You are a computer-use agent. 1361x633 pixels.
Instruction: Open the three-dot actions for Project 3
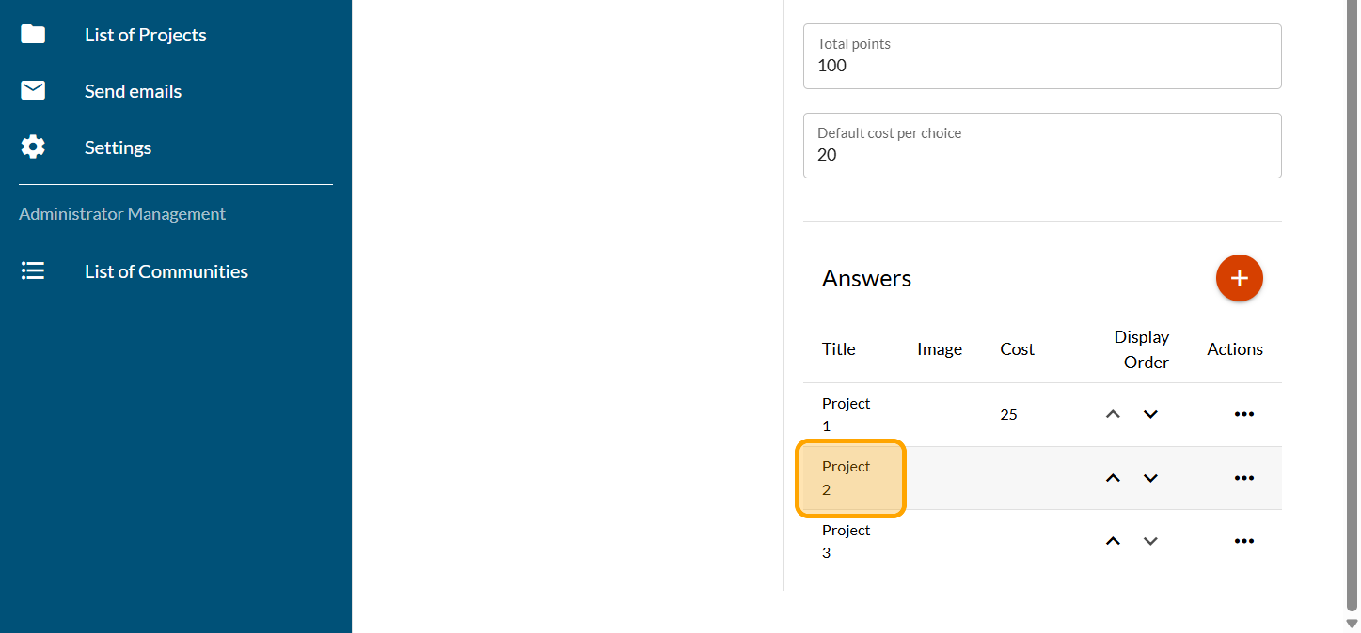coord(1243,541)
